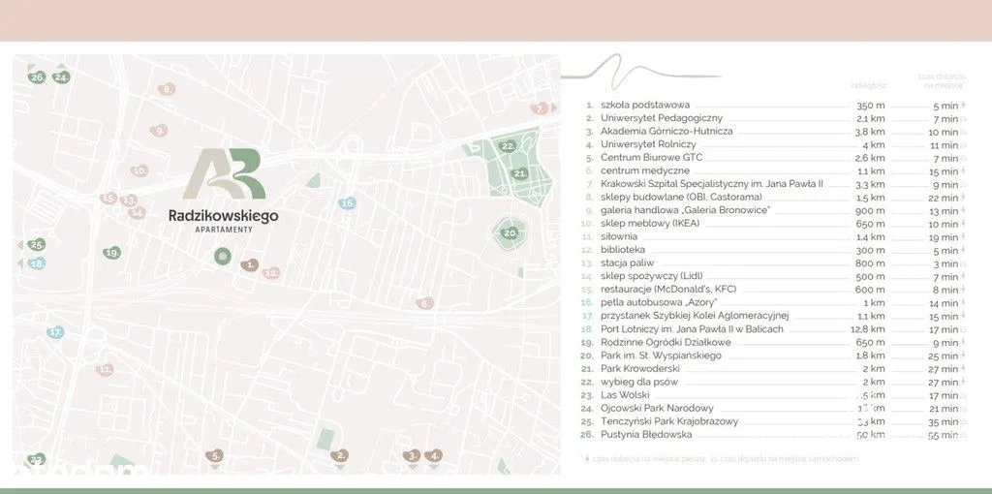Select map marker number 22 in the park
This screenshot has height=494, width=992.
point(508,146)
